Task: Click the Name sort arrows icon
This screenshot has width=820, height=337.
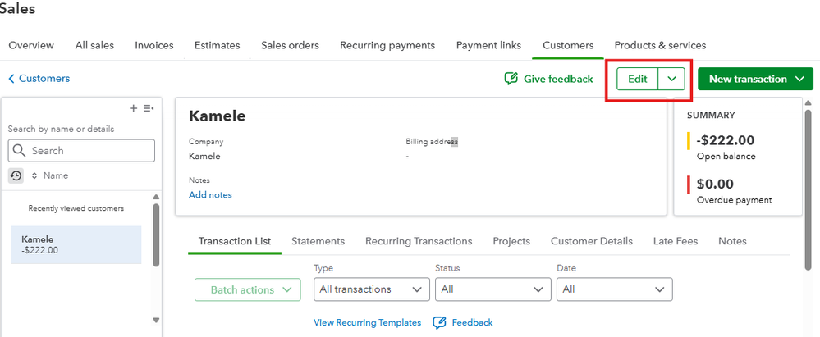Action: pyautogui.click(x=34, y=175)
